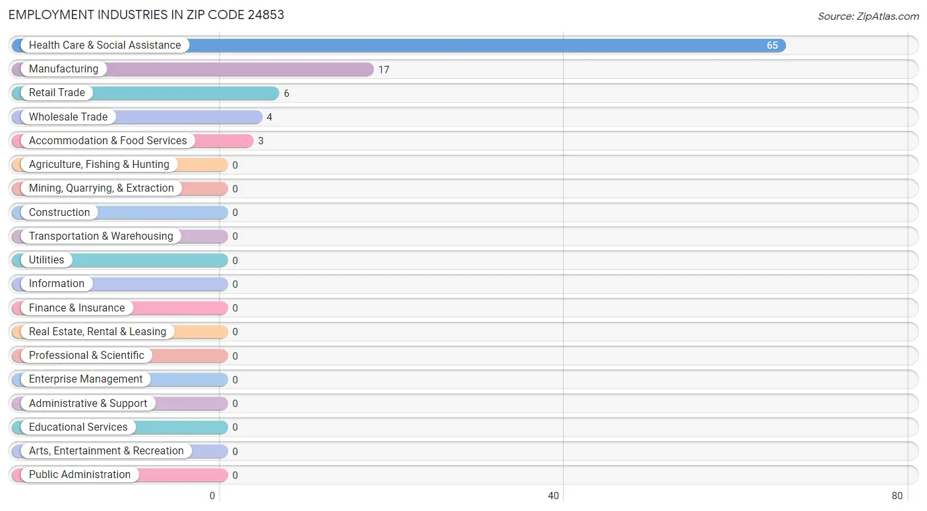Click the value 0 beside Public Administration
927x511 pixels.
point(235,475)
